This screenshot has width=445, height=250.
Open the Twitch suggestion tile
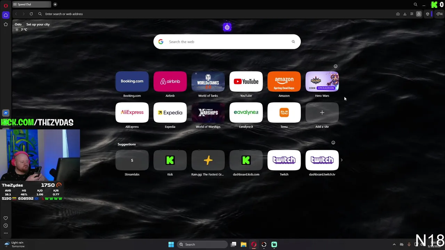tap(284, 160)
